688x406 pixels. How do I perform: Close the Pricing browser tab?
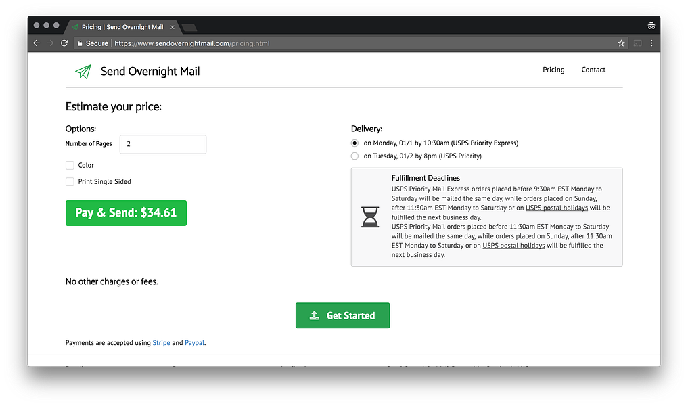(173, 27)
